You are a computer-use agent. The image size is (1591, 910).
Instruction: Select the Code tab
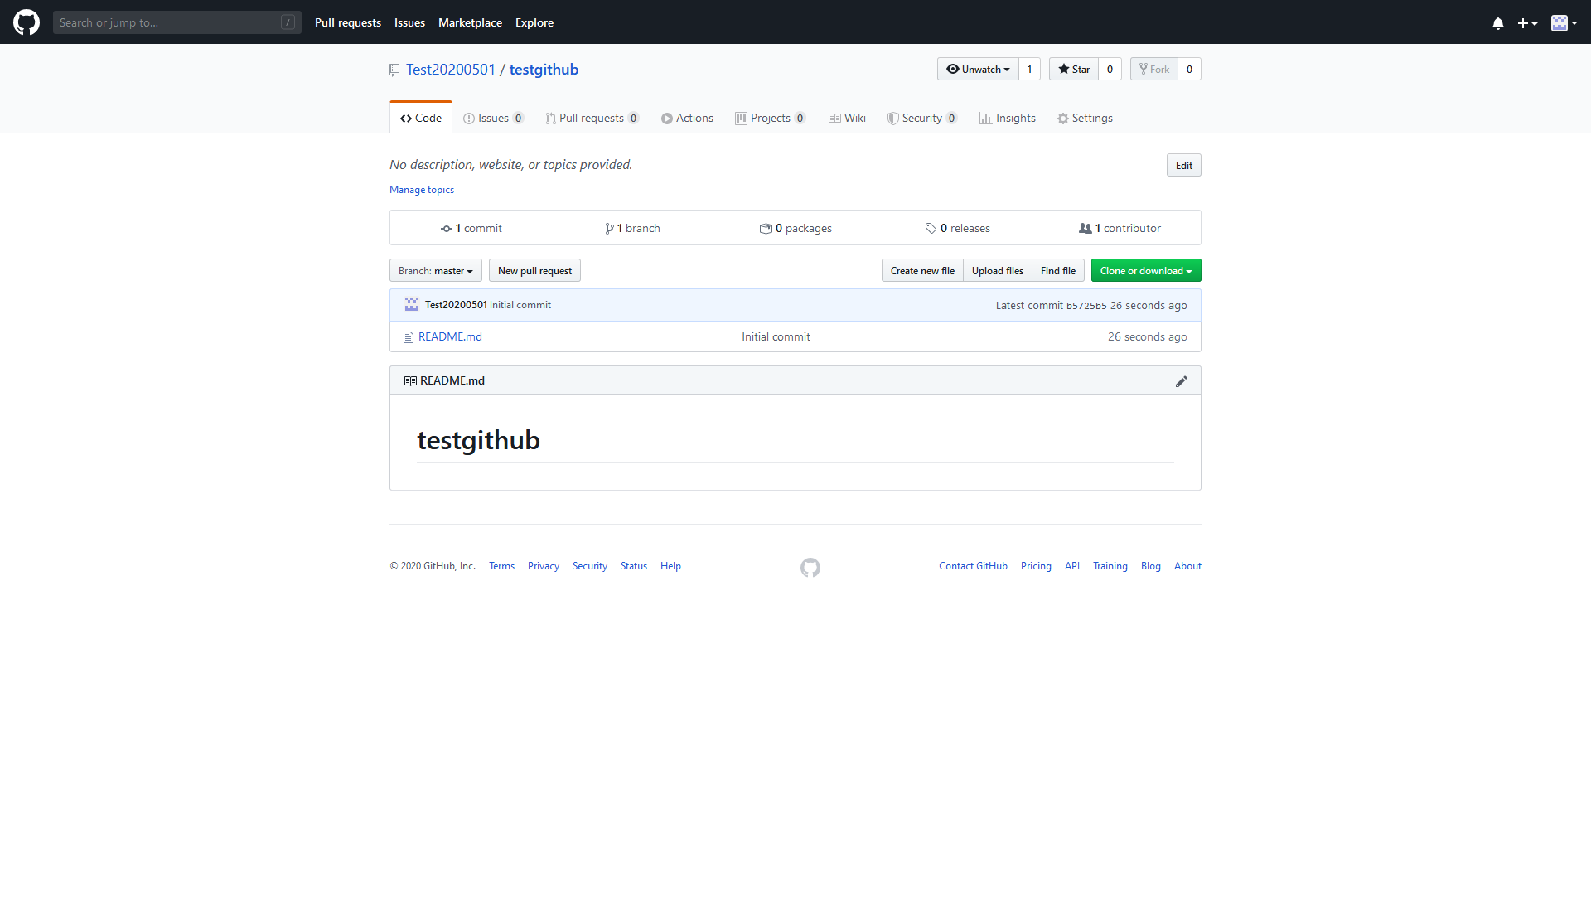point(421,118)
